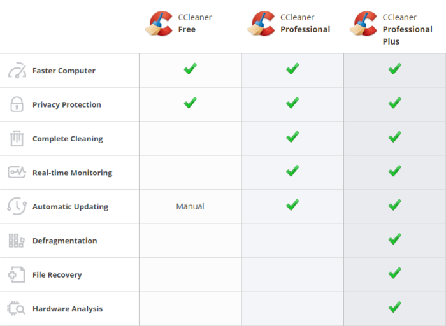Click the Real-time Monitoring pulse icon

point(17,173)
